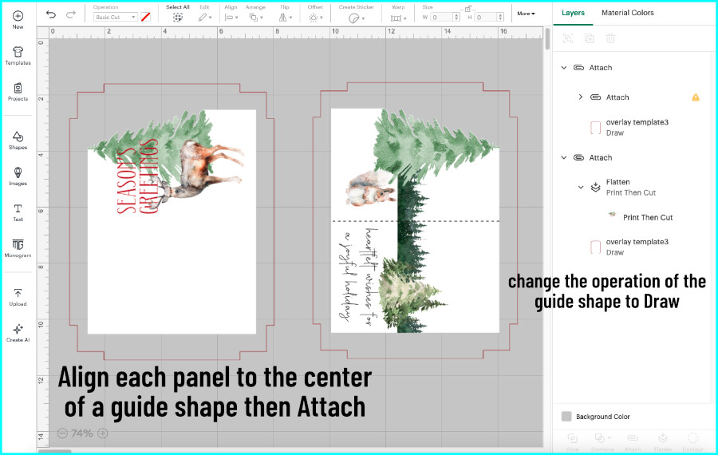Zoom in with the plus button
Viewport: 718px width, 455px height.
(103, 433)
